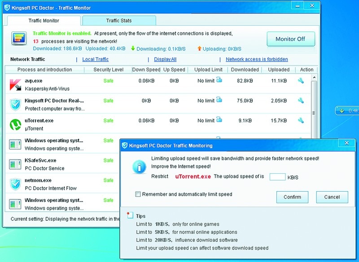This screenshot has height=262, width=359.
Task: Click the shield icon in Traffic Monitoring dialog title
Action: click(125, 145)
